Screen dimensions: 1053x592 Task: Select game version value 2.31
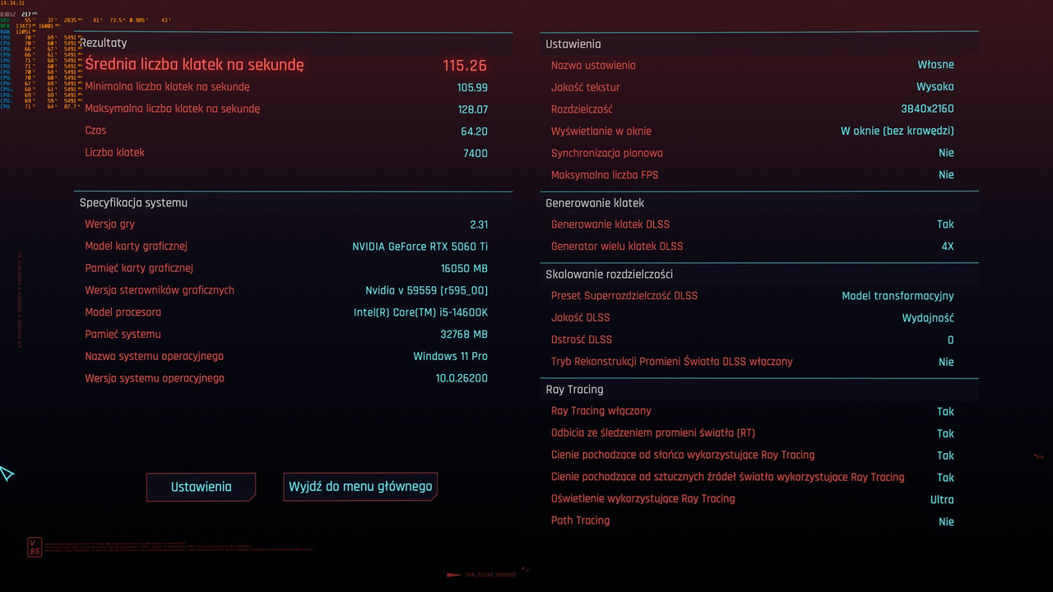479,224
